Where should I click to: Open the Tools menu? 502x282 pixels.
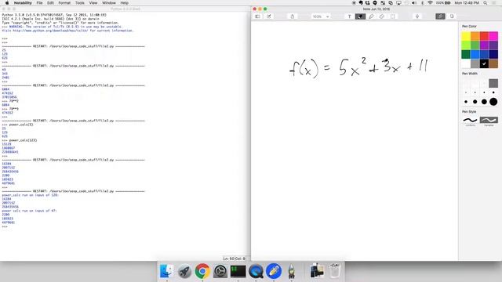tap(80, 3)
